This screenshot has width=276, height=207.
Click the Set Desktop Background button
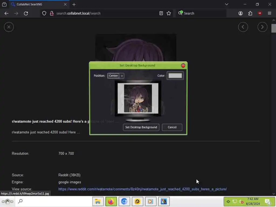(141, 127)
